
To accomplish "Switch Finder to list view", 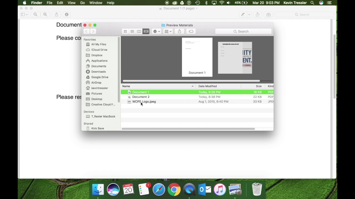I will pos(132,31).
